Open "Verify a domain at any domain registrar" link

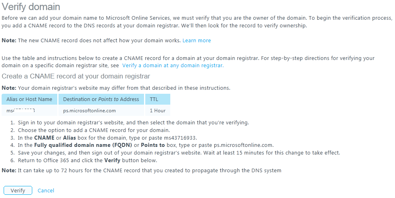tap(173, 65)
